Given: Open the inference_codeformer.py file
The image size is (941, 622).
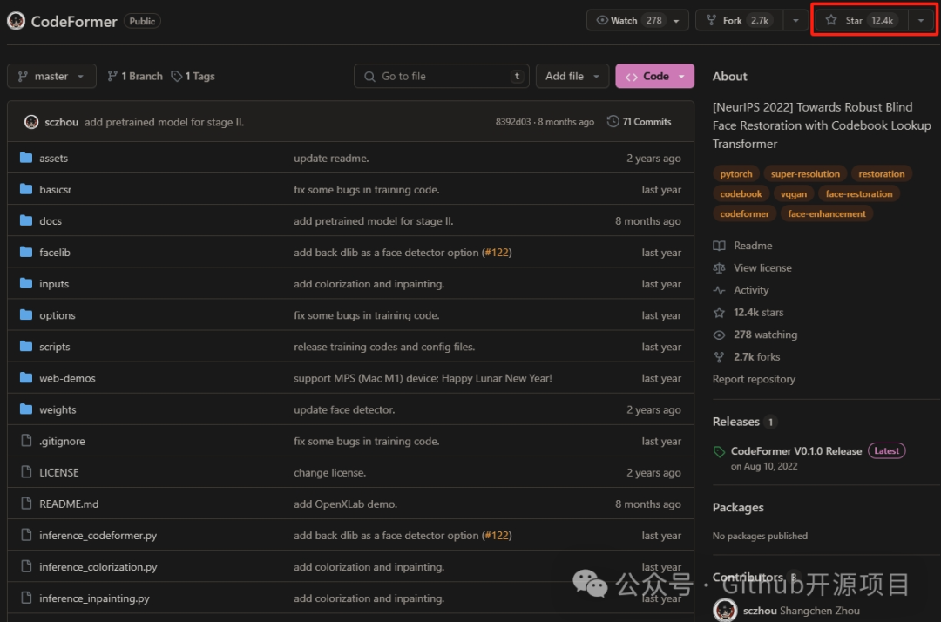Looking at the screenshot, I should pyautogui.click(x=98, y=536).
